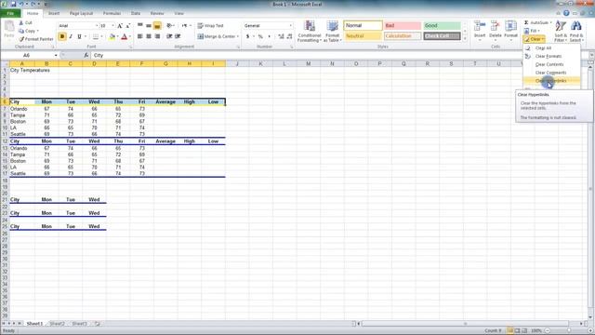The height and width of the screenshot is (335, 595).
Task: Toggle Bold formatting
Action: pyautogui.click(x=62, y=36)
